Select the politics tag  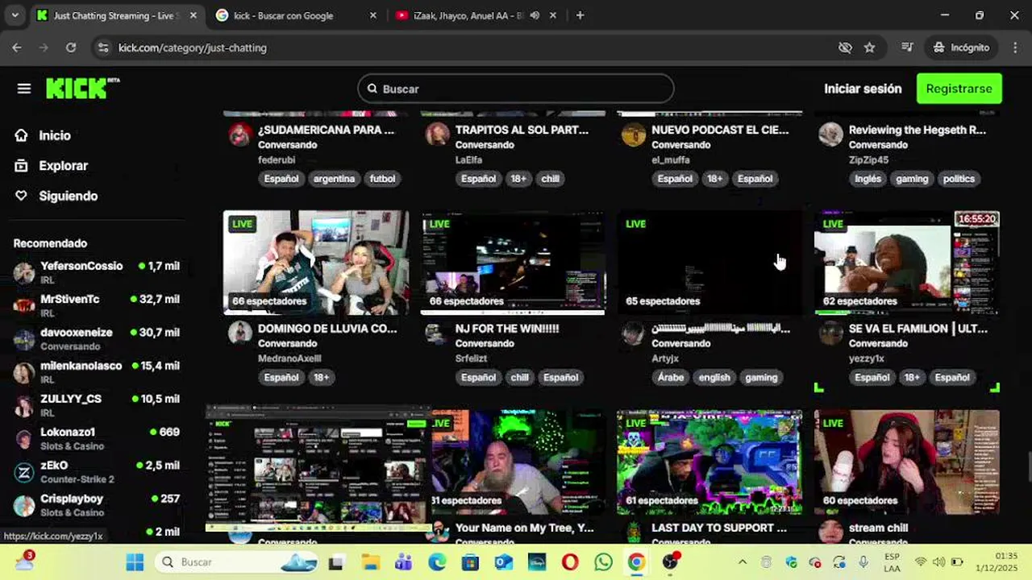coord(959,179)
